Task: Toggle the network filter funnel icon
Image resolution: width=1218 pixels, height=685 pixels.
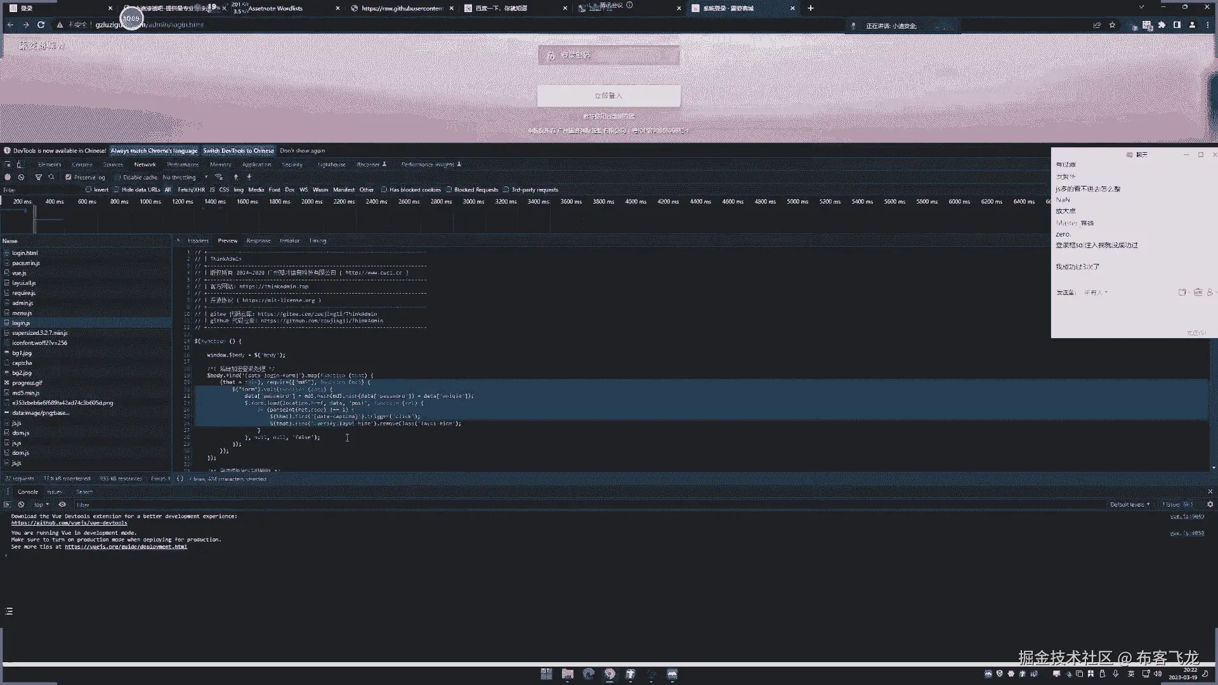Action: (38, 178)
